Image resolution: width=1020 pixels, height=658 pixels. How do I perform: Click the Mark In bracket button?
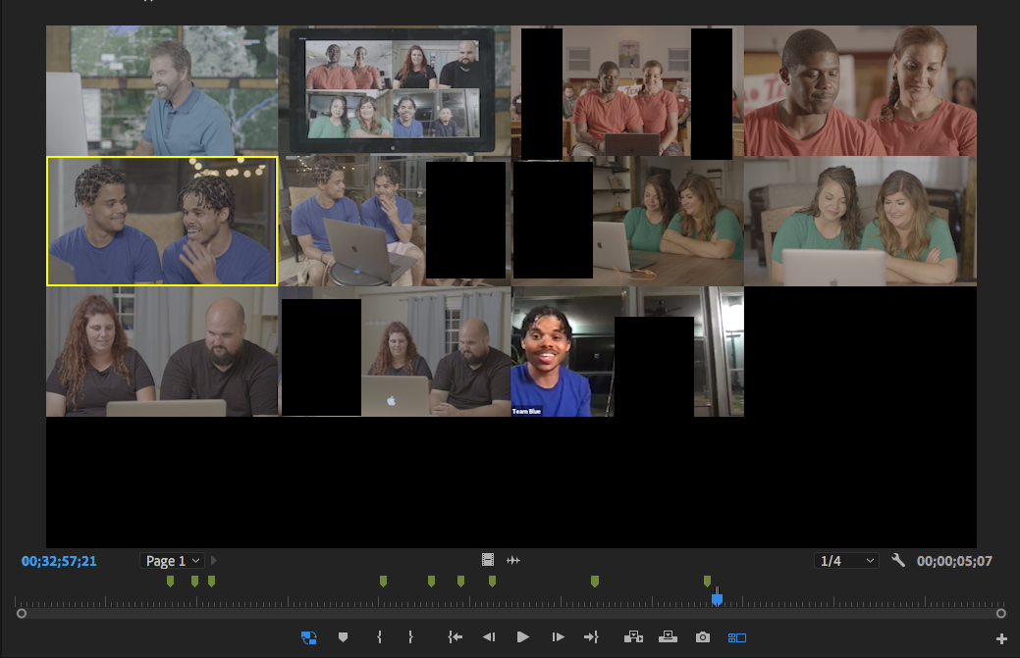pos(379,637)
